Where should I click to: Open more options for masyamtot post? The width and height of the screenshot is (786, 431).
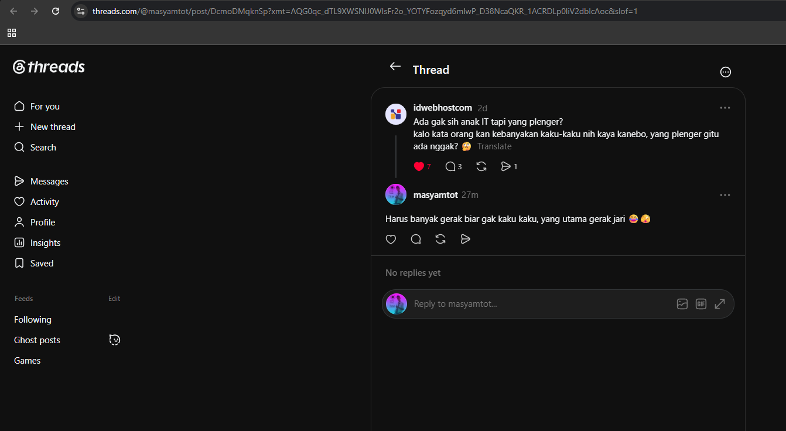tap(725, 195)
